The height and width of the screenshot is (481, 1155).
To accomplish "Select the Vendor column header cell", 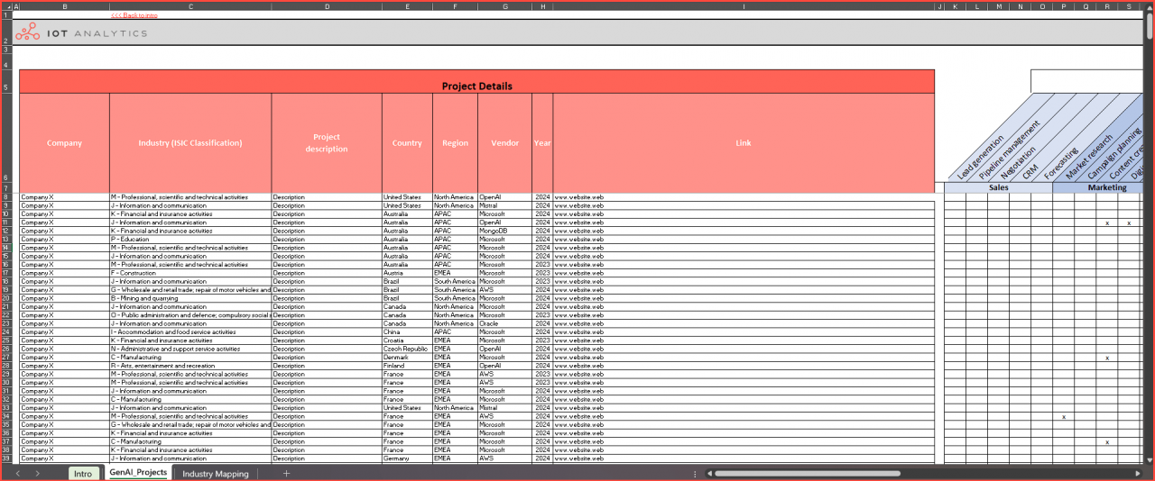I will [x=504, y=142].
